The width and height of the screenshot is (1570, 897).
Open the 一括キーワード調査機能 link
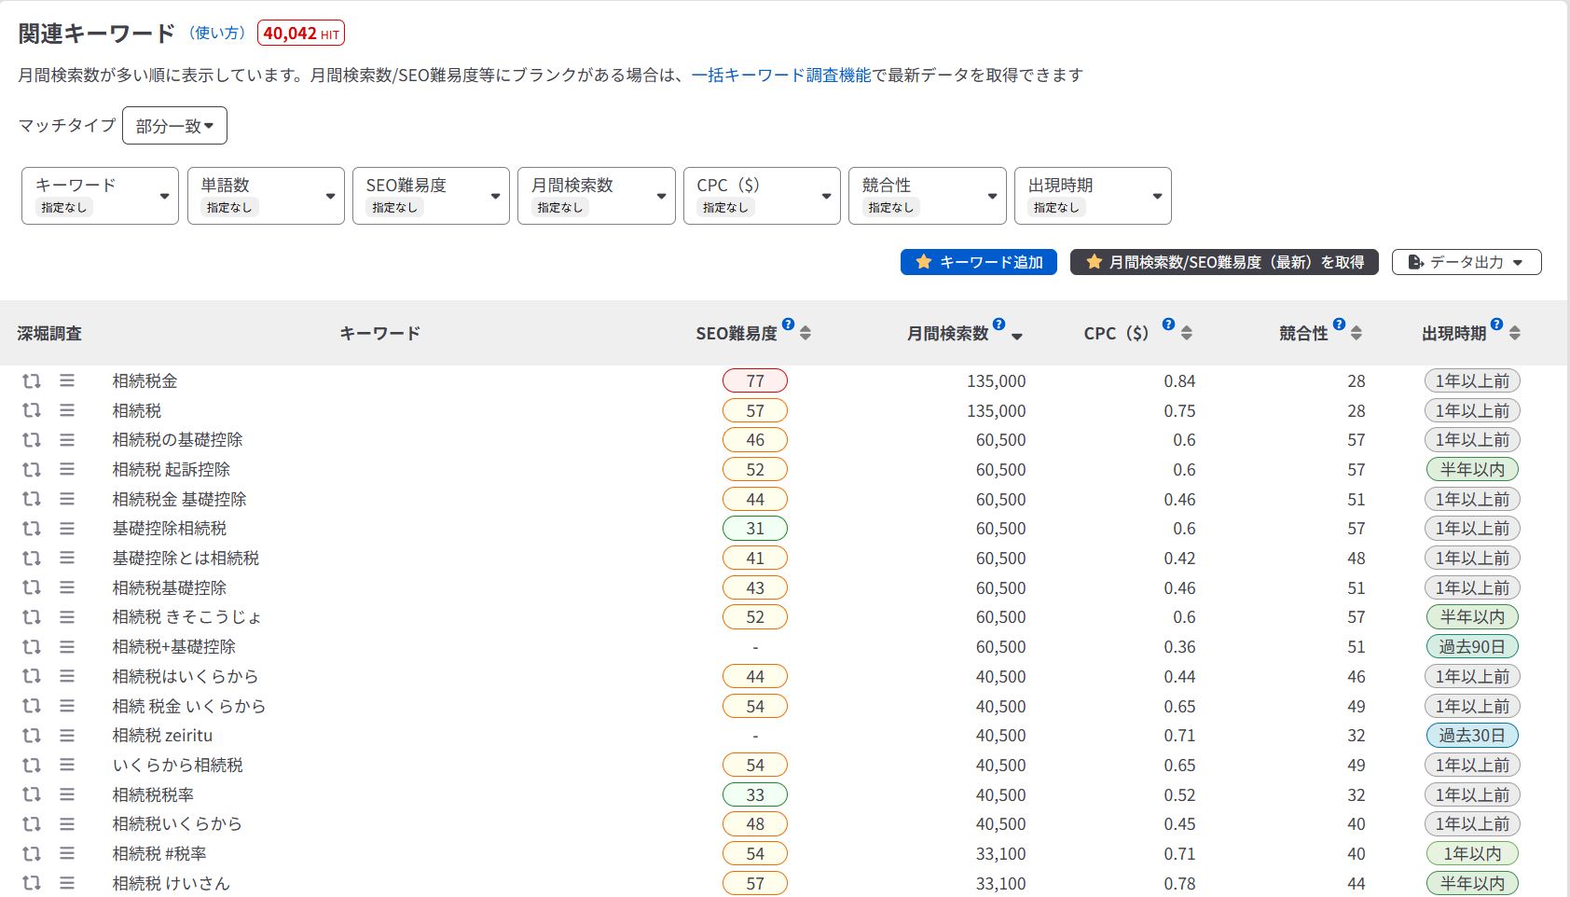tap(781, 75)
